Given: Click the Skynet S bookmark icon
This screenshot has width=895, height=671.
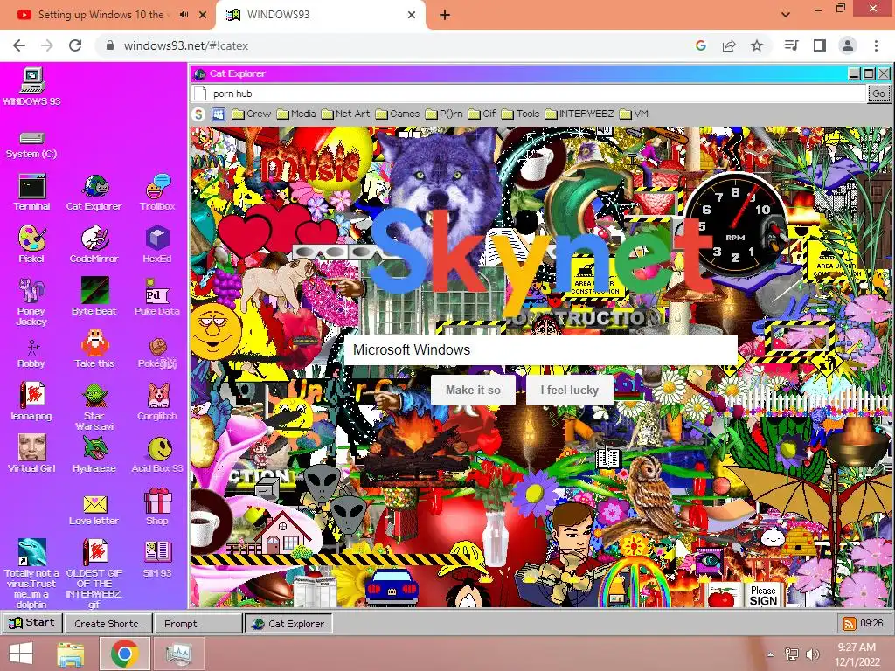Looking at the screenshot, I should point(198,114).
